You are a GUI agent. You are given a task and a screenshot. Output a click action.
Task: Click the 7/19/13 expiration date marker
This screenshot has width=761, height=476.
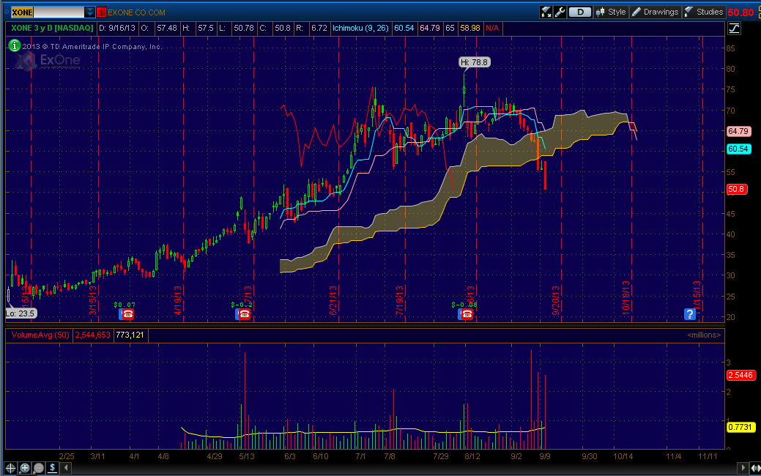[x=399, y=300]
